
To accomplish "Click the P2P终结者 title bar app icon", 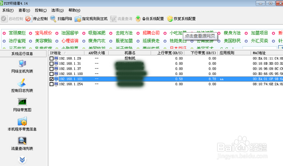I will coord(2,3).
